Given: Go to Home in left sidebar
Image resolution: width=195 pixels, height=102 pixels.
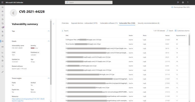Looking at the screenshot, I should pos(3,11).
